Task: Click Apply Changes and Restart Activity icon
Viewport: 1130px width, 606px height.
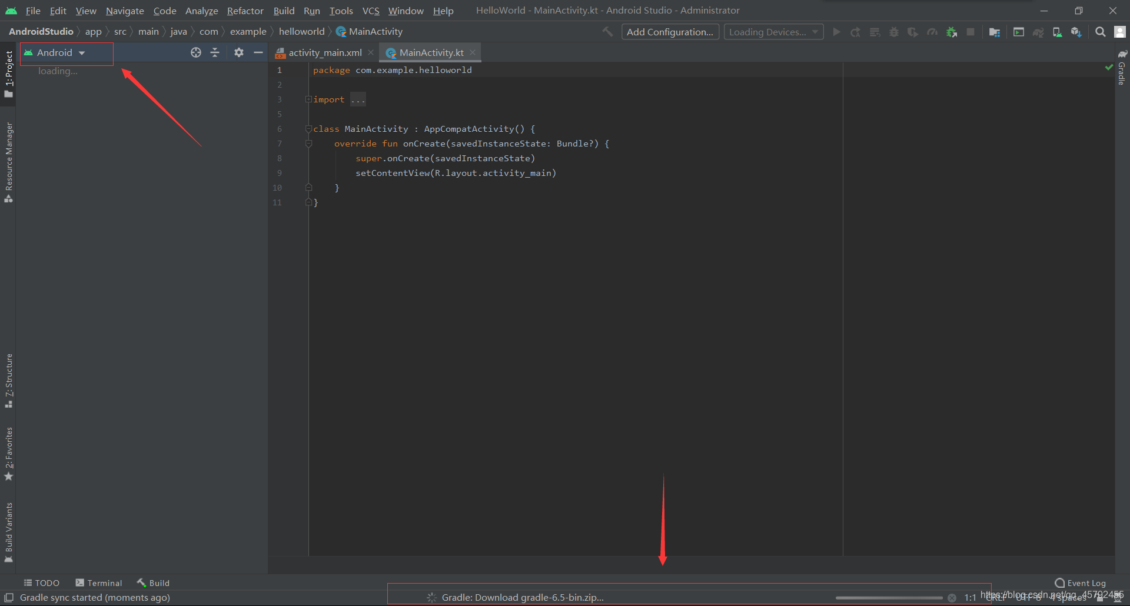Action: coord(856,32)
